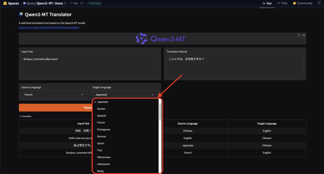This screenshot has height=174, width=324.
Task: Click into the Input Text box
Action: [90, 66]
